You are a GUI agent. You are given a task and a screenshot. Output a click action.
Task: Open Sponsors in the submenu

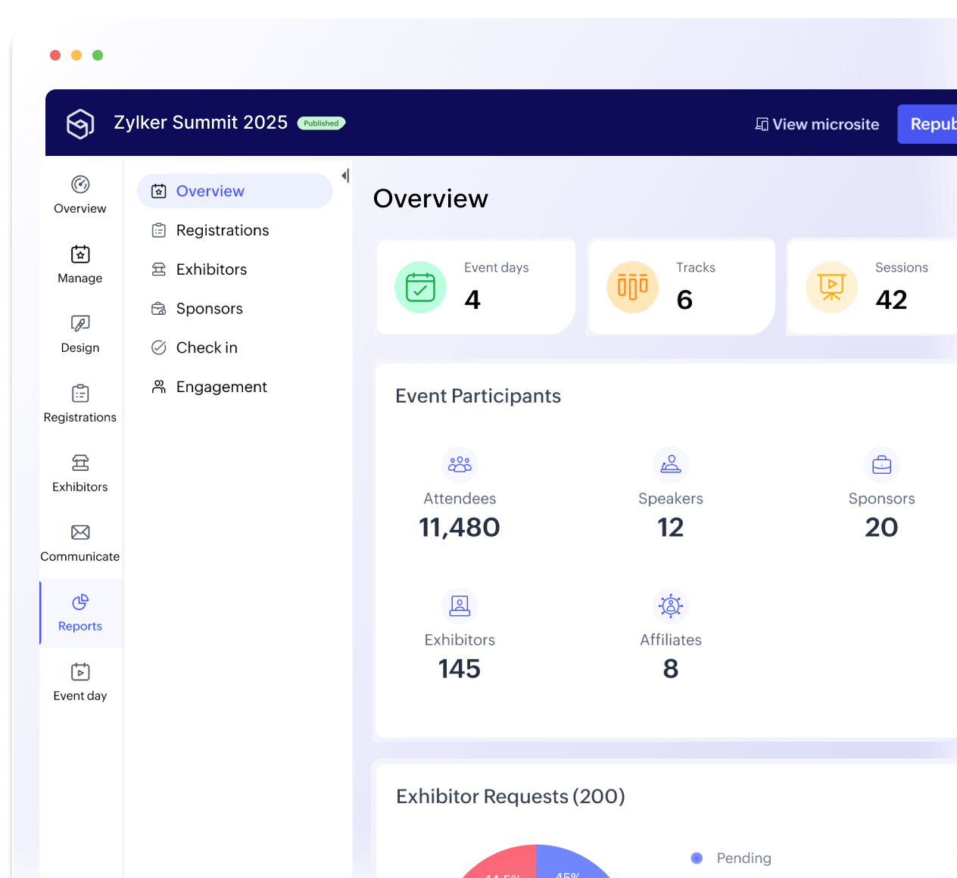[x=209, y=309]
